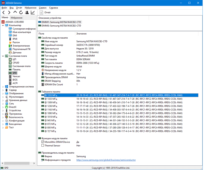Go forward with the right arrow toolbar button

(x=9, y=13)
